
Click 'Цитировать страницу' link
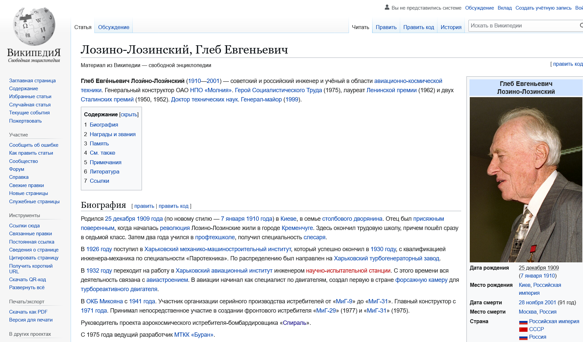[34, 258]
